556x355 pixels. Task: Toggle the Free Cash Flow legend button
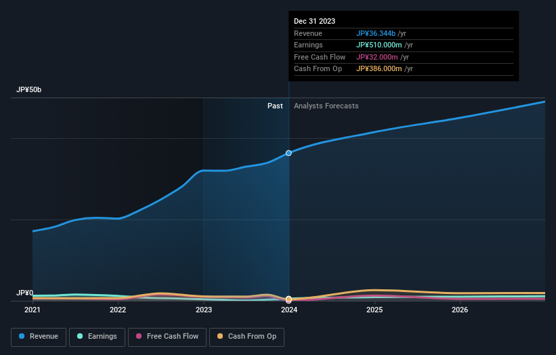coord(167,337)
